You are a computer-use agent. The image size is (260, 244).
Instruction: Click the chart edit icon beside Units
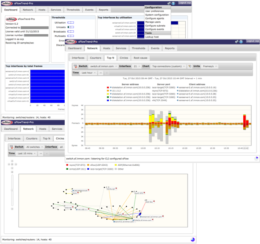[189, 66]
